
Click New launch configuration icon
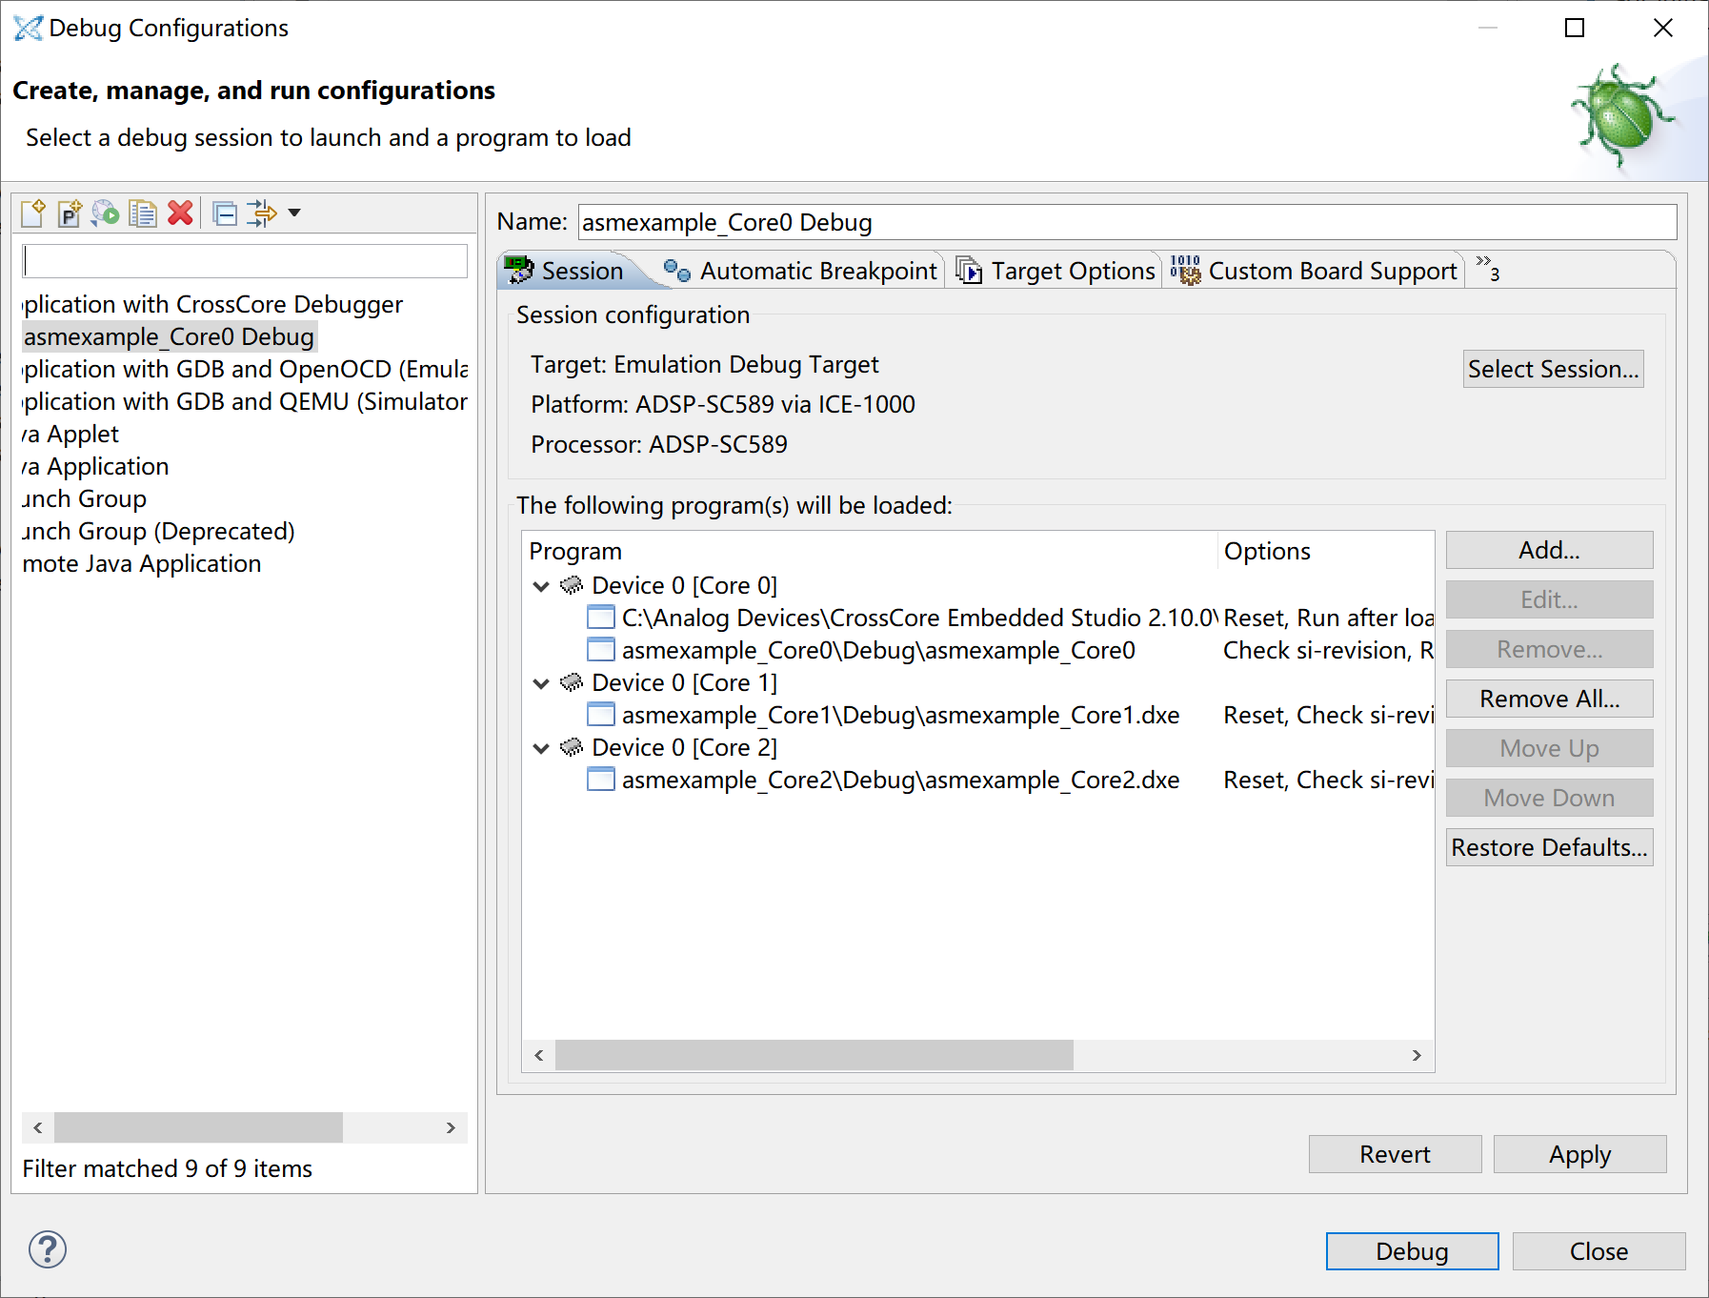(33, 213)
